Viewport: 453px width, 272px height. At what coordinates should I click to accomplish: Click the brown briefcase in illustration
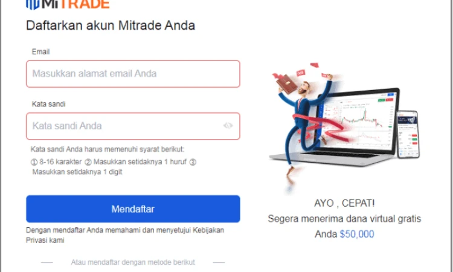pyautogui.click(x=286, y=84)
